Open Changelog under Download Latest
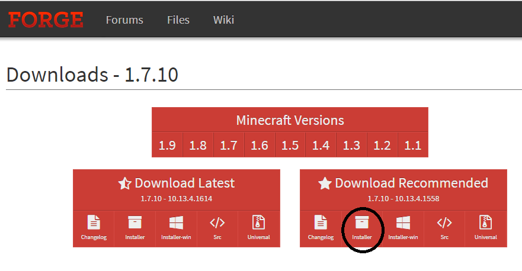The height and width of the screenshot is (271, 522). click(x=94, y=228)
